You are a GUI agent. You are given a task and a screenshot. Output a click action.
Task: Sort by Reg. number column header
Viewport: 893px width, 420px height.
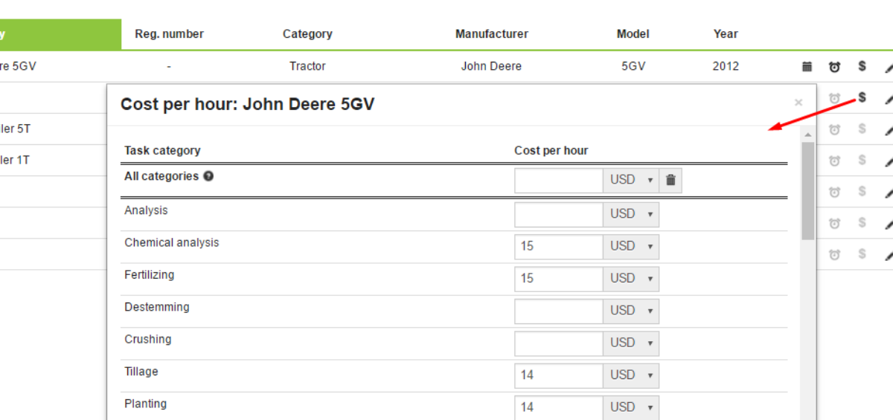169,33
